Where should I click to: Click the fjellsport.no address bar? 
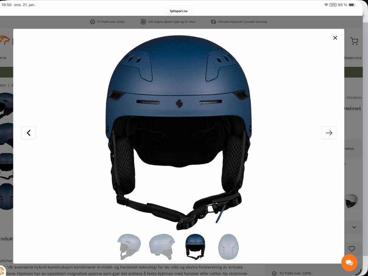pyautogui.click(x=179, y=11)
